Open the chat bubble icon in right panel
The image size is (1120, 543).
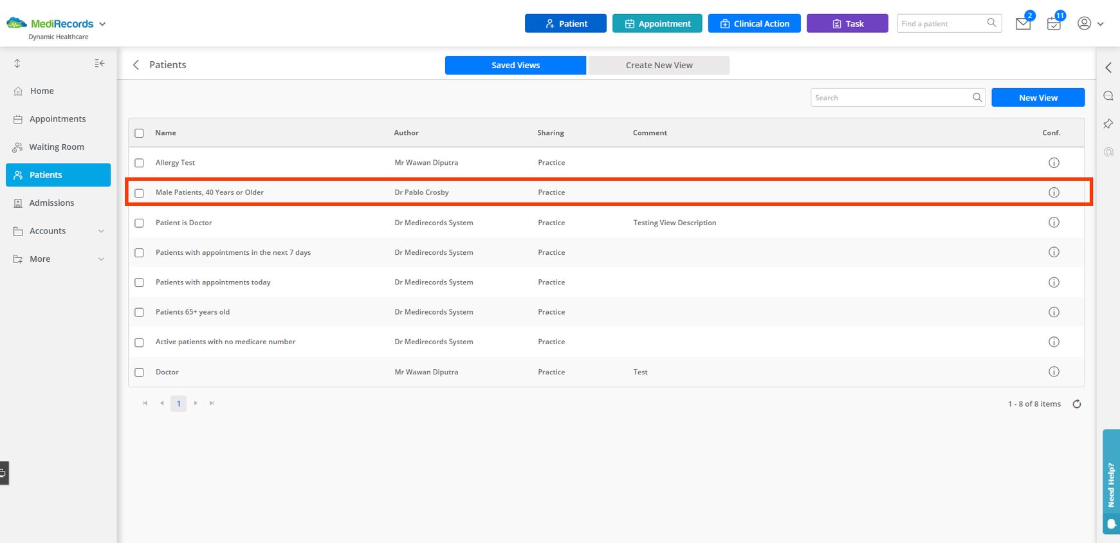(1108, 96)
